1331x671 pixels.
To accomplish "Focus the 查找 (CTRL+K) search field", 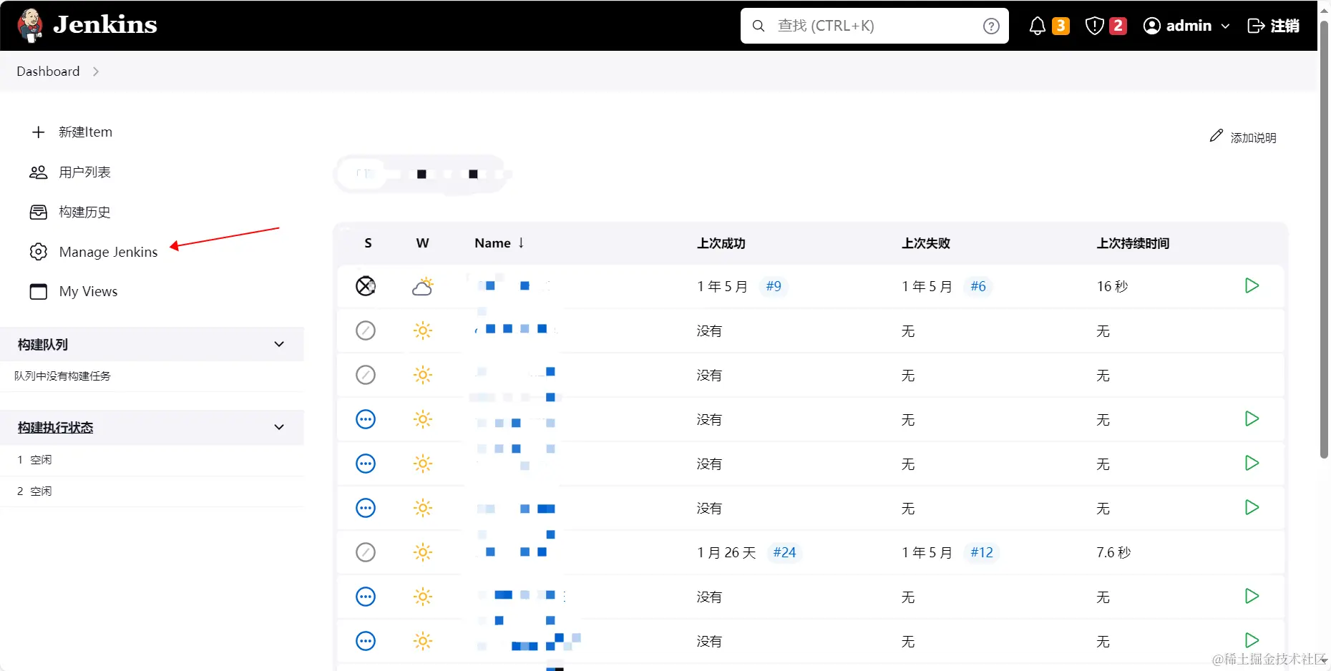I will [x=874, y=26].
